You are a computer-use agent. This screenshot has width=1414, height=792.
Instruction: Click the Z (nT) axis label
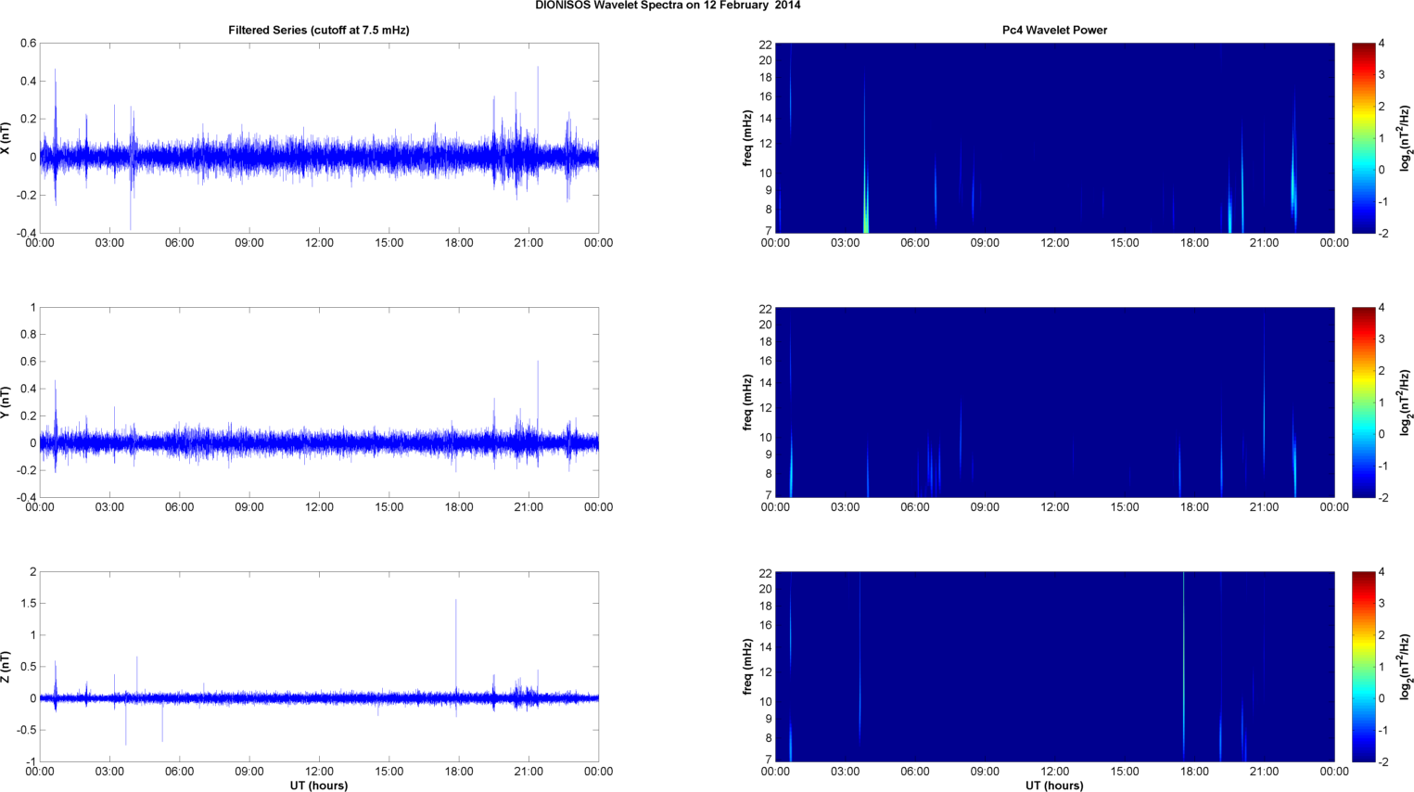[x=6, y=667]
